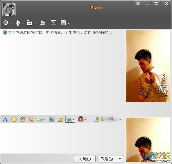The width and height of the screenshot is (172, 164).
Task: Expand the input mode dropdown arrow
Action: click(44, 119)
